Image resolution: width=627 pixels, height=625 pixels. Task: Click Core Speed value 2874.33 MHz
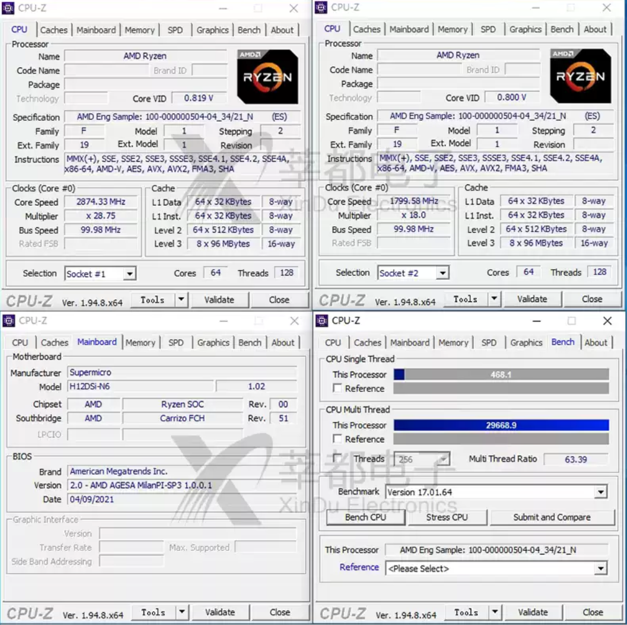point(101,202)
